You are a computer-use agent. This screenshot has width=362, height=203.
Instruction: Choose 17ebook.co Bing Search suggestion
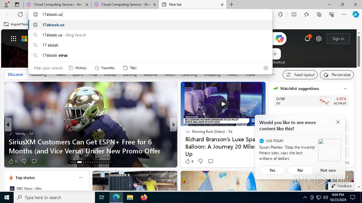[150, 35]
